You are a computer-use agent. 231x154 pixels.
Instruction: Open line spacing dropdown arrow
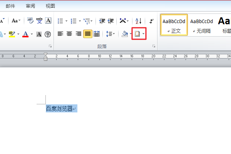[x=114, y=34]
